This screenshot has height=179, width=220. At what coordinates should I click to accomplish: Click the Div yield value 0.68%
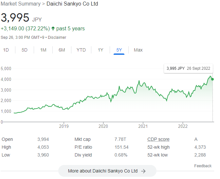[121, 155]
